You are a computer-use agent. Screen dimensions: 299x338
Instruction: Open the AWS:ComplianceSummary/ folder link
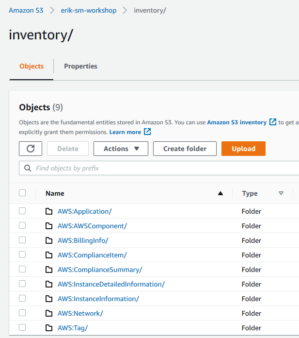click(100, 270)
